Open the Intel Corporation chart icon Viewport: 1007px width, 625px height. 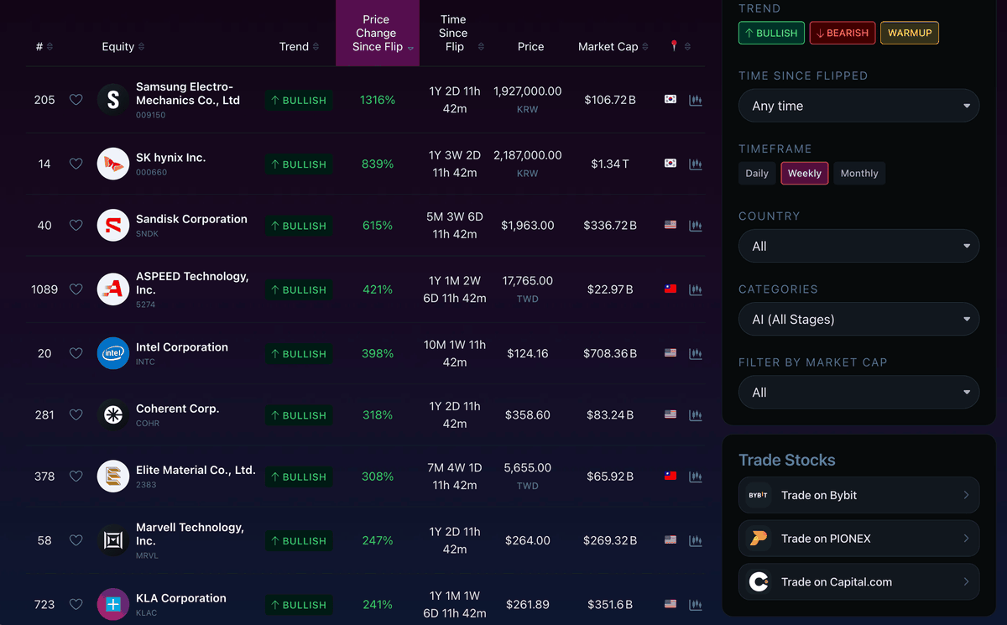pyautogui.click(x=695, y=353)
